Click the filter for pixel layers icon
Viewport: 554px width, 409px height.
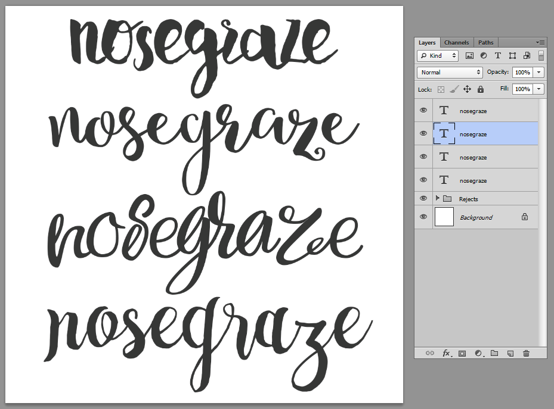point(469,55)
